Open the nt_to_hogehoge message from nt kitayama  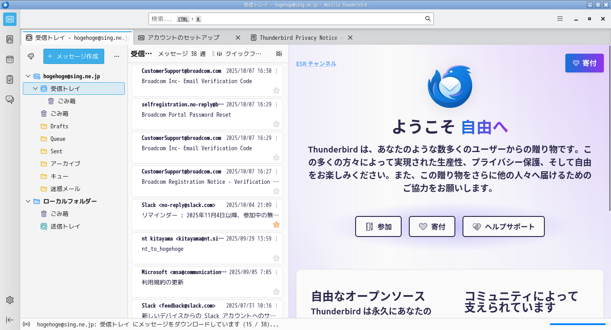point(207,249)
